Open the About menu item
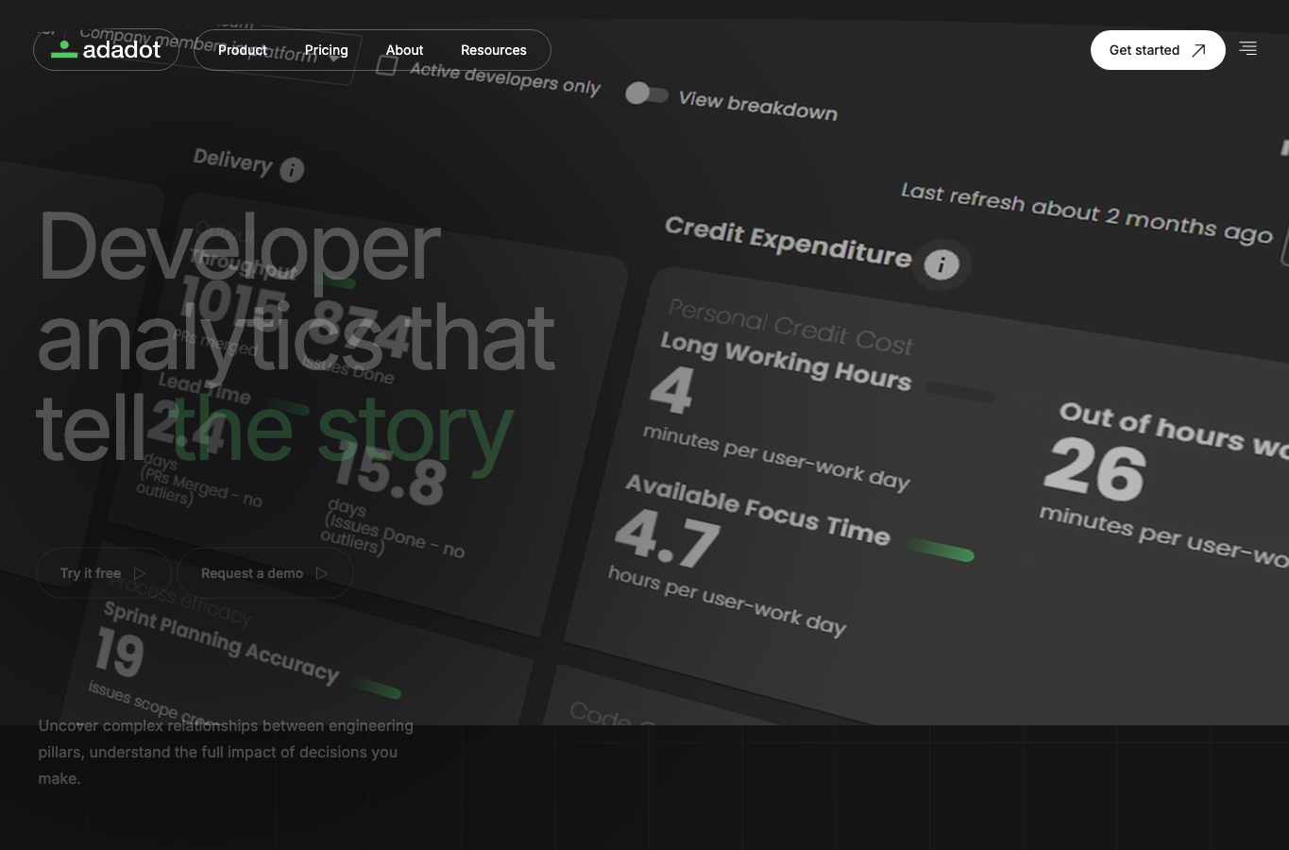The image size is (1289, 850). (404, 50)
